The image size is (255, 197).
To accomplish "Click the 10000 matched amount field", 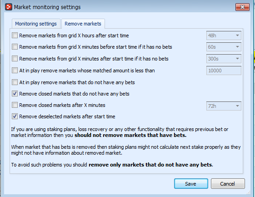I will pos(224,71).
